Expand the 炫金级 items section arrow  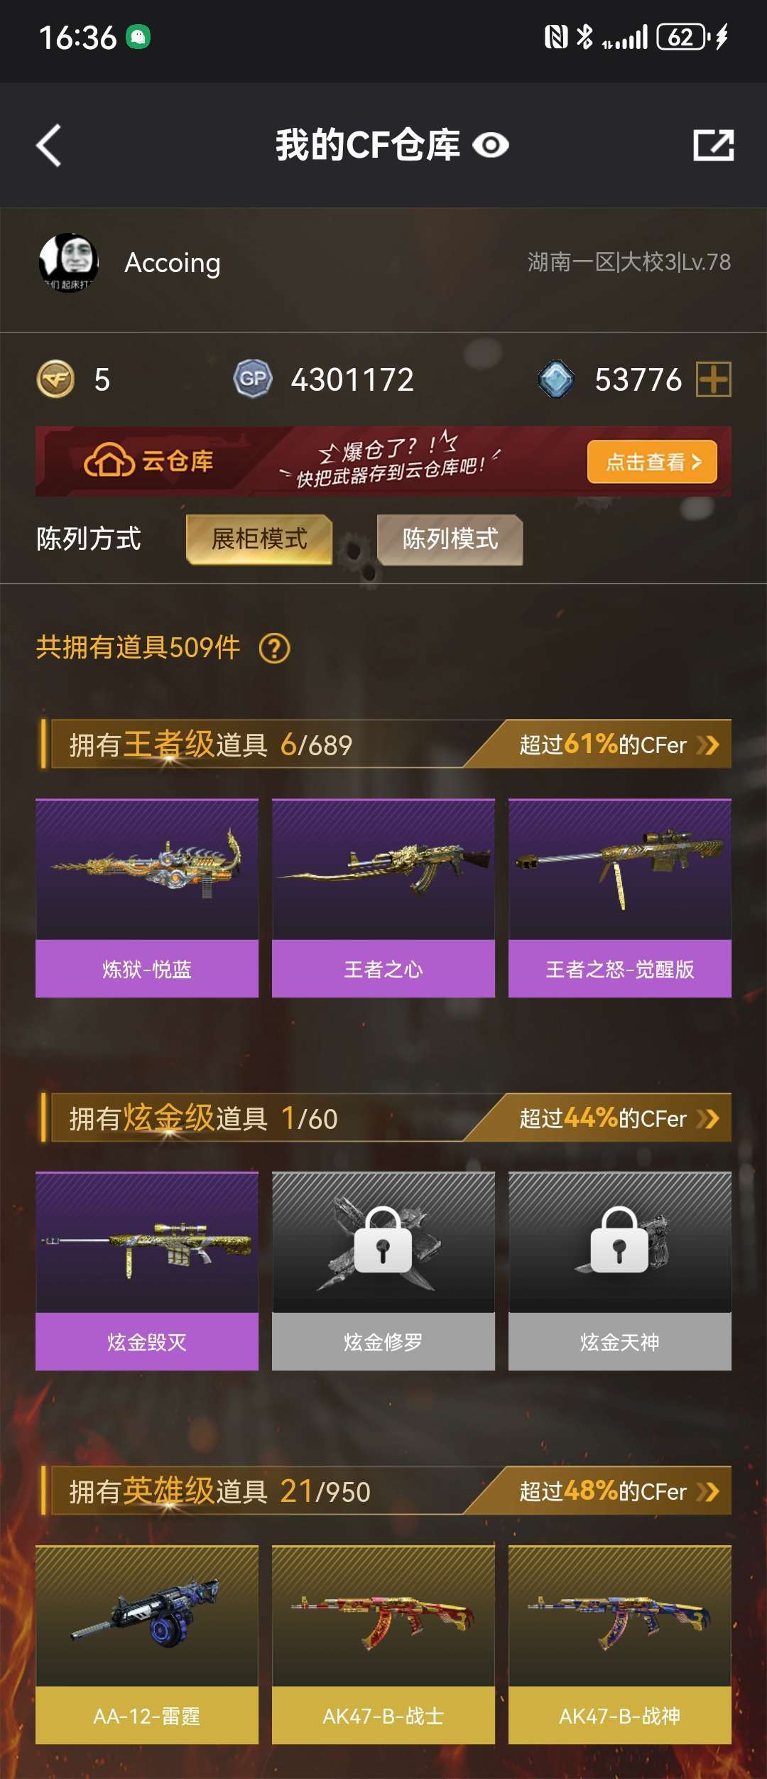click(x=708, y=1118)
